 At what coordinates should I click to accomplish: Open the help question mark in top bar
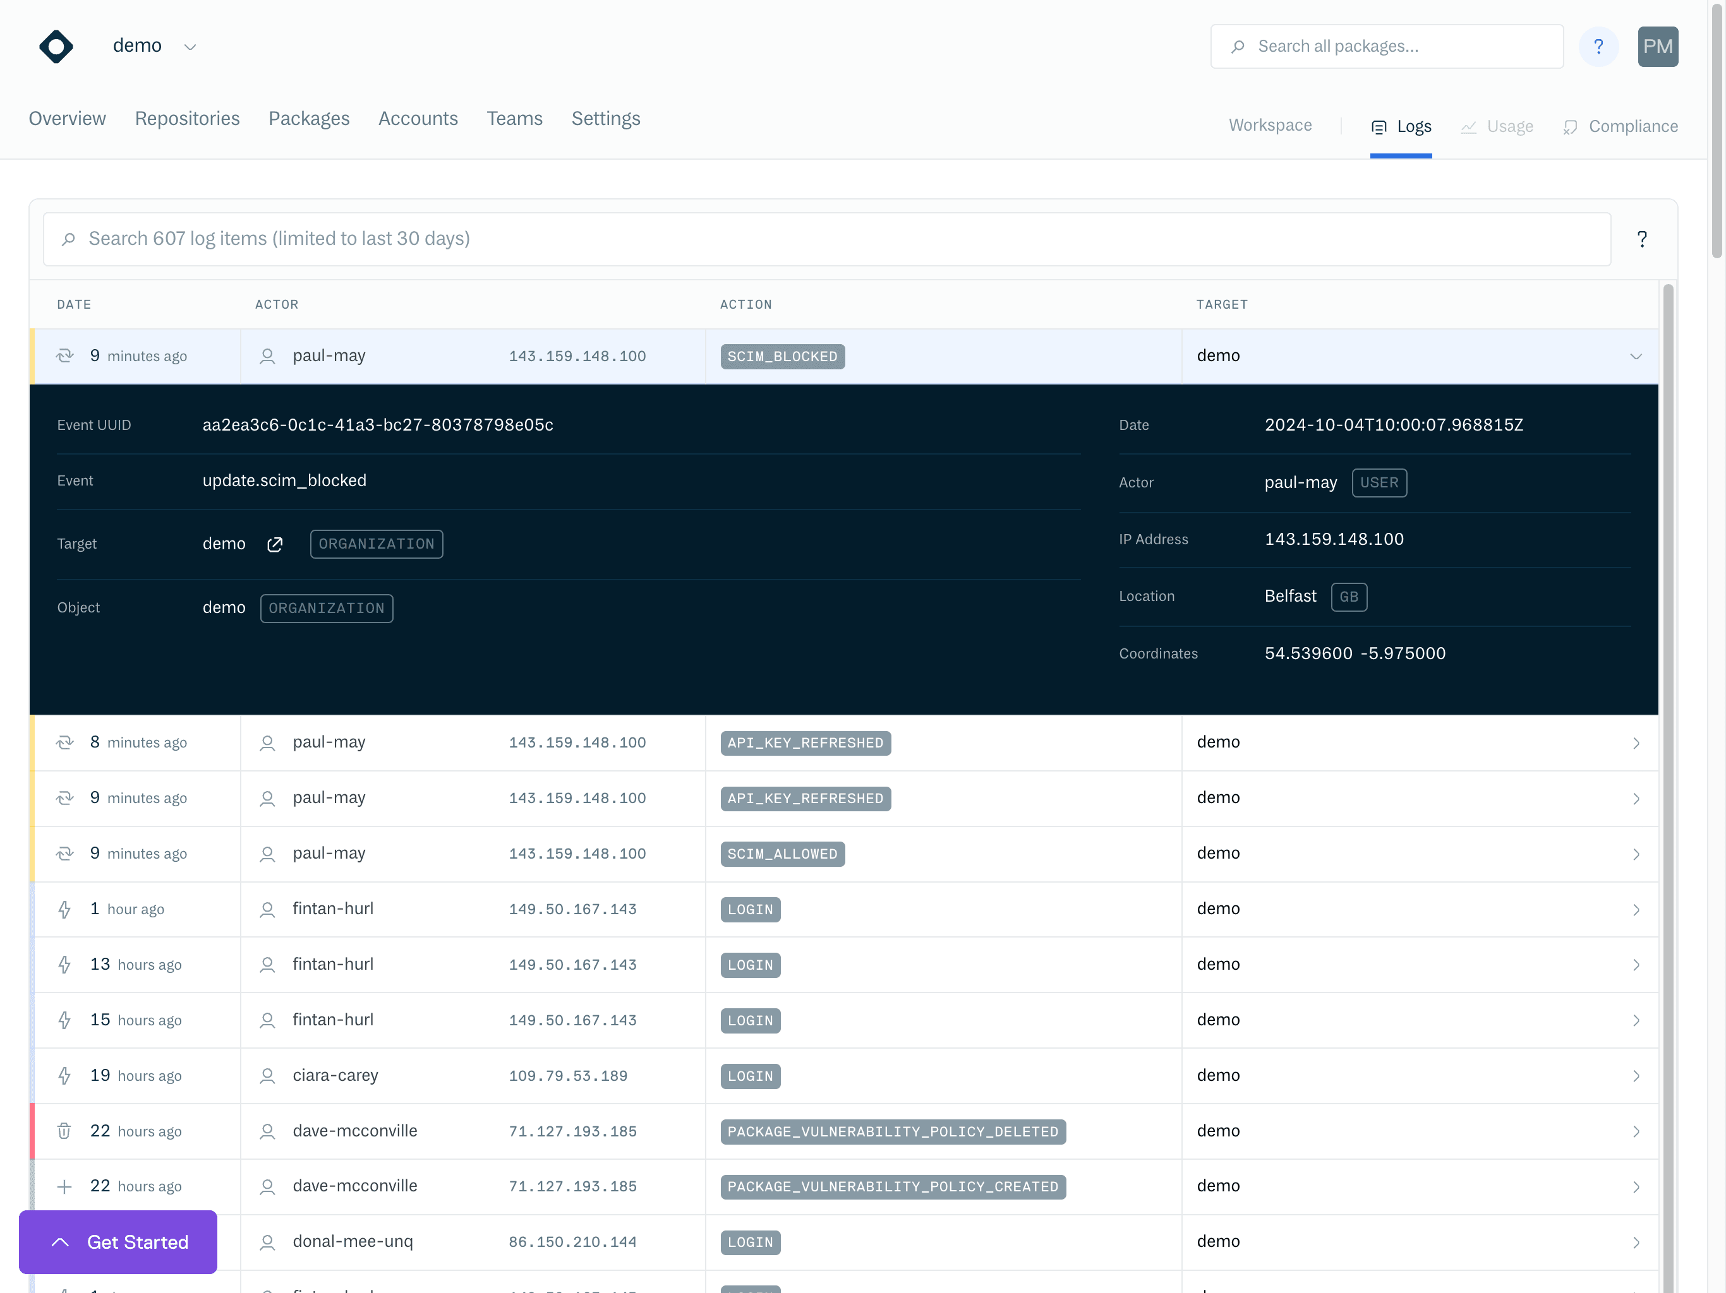coord(1599,46)
